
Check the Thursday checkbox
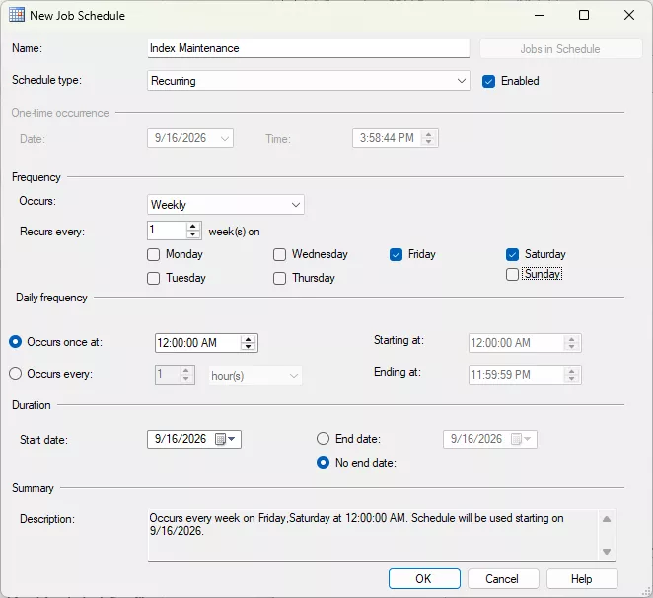tap(279, 278)
